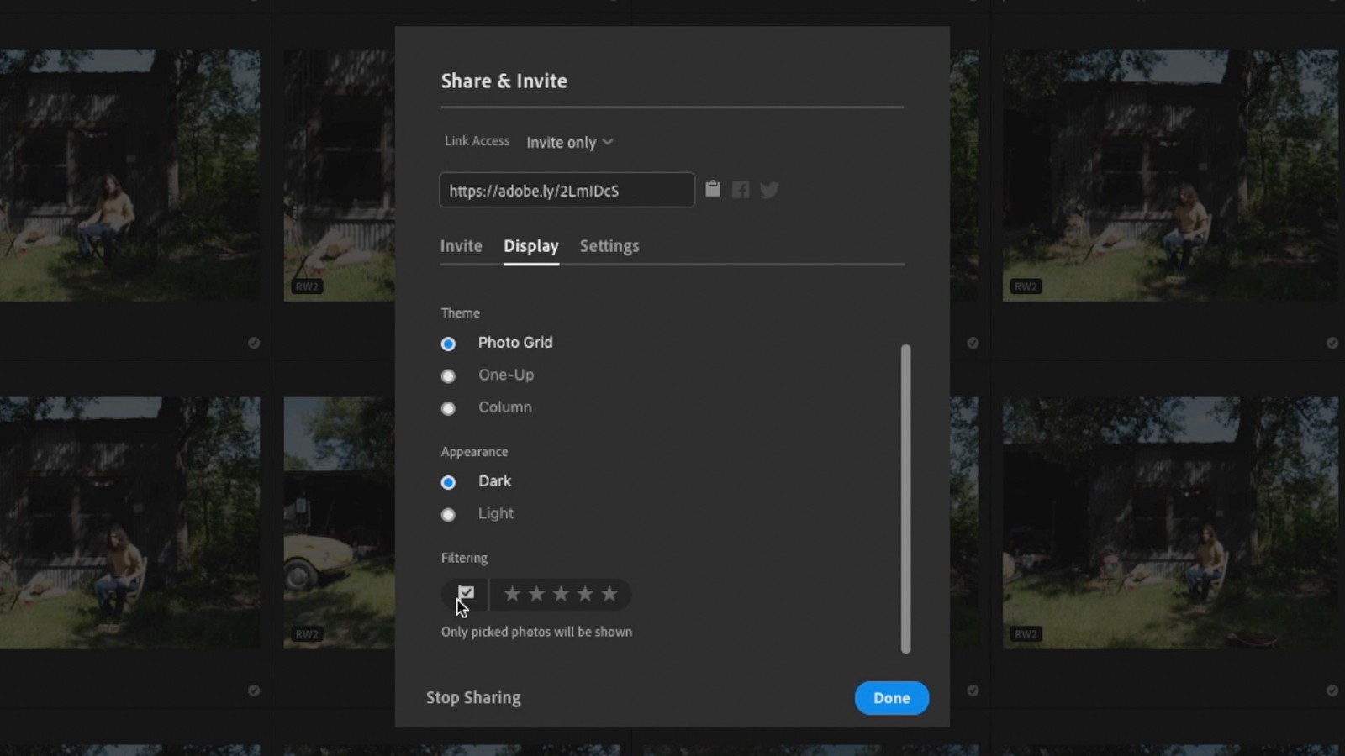Image resolution: width=1345 pixels, height=756 pixels.
Task: Click the share link URL field
Action: [x=567, y=191]
